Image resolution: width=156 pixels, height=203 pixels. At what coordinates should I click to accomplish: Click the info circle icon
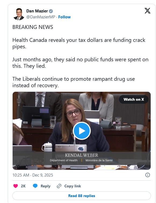coord(147,175)
